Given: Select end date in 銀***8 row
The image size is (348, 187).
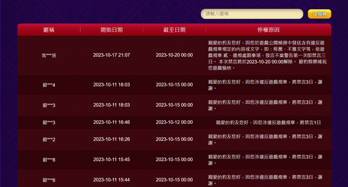Looking at the screenshot, I should [x=174, y=159].
